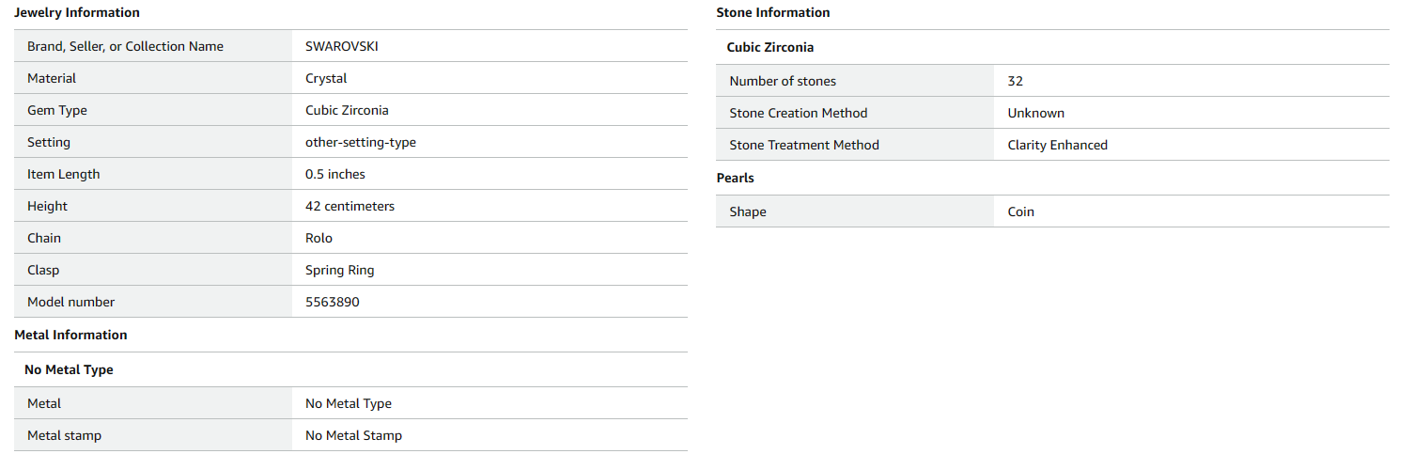The image size is (1414, 454).
Task: Select the Rolo chain value
Action: [319, 238]
